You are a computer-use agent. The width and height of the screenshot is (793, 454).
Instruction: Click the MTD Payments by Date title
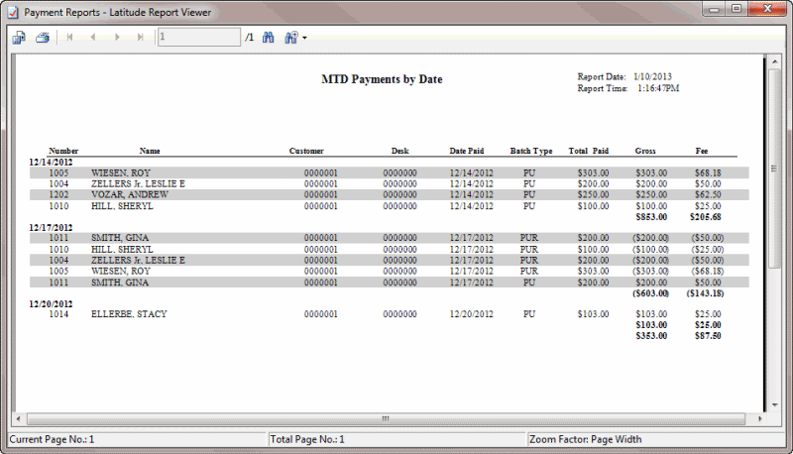[382, 79]
